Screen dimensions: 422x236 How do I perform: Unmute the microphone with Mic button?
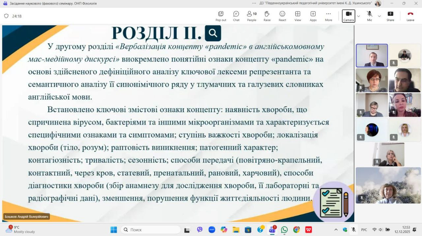370,15
